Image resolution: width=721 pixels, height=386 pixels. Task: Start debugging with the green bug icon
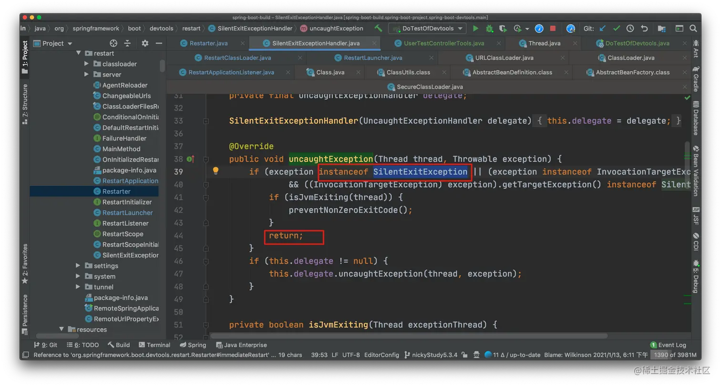coord(489,29)
